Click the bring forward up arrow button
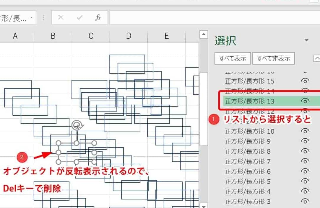The height and width of the screenshot is (208, 320). 317,58
